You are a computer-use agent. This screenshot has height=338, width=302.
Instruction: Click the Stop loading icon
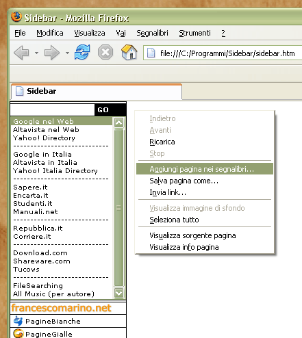pyautogui.click(x=105, y=52)
